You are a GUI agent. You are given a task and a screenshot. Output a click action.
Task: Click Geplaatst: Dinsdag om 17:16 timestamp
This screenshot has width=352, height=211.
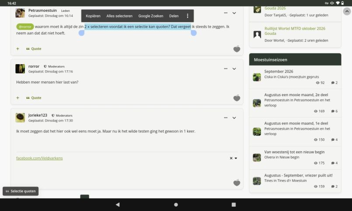(x=51, y=72)
